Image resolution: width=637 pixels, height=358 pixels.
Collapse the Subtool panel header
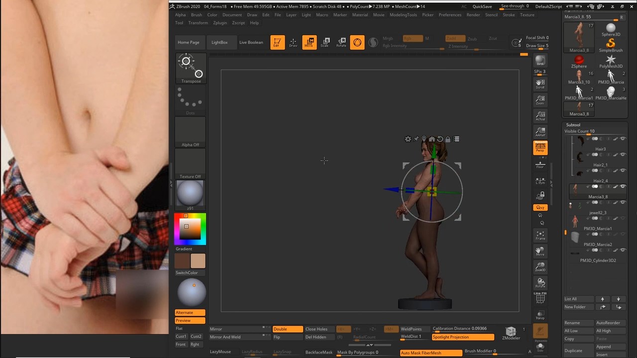[x=573, y=125]
